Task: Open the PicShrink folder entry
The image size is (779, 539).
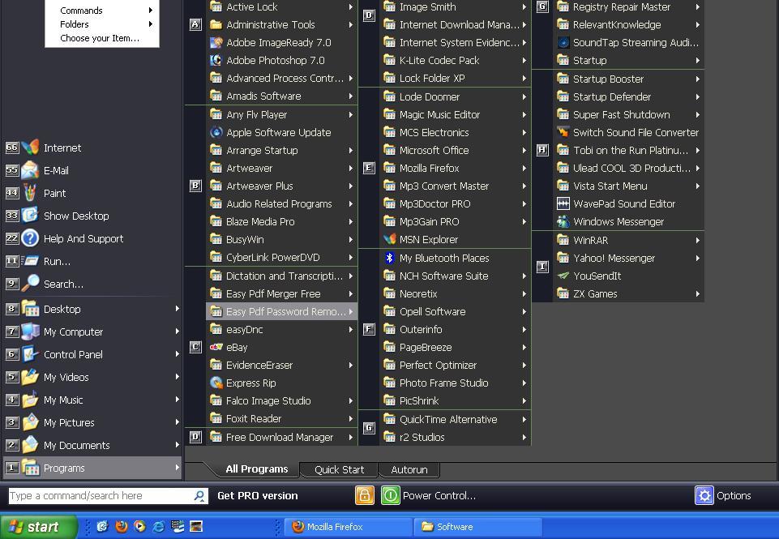Action: (455, 401)
